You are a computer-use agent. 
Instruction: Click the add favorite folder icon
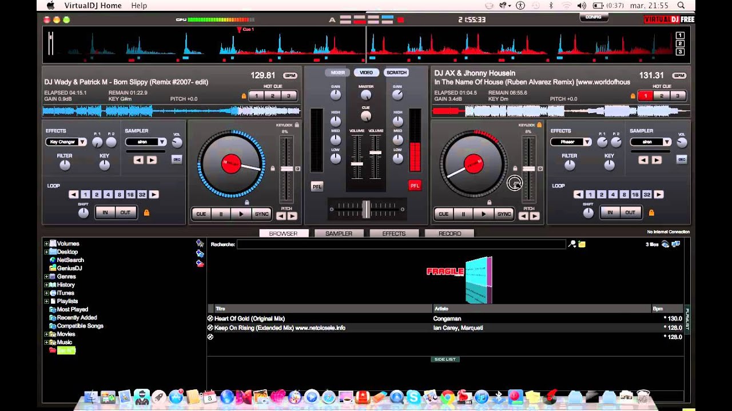(200, 243)
